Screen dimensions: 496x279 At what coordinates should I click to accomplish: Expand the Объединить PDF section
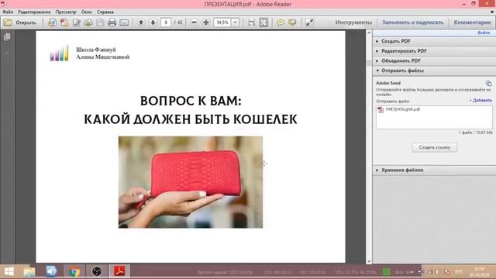click(434, 60)
